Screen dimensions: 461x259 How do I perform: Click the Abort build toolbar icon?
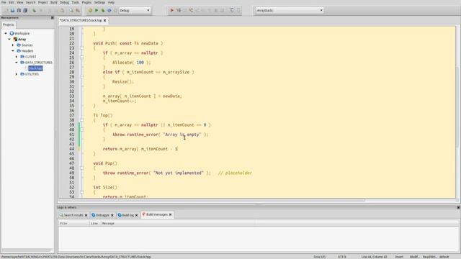[115, 10]
